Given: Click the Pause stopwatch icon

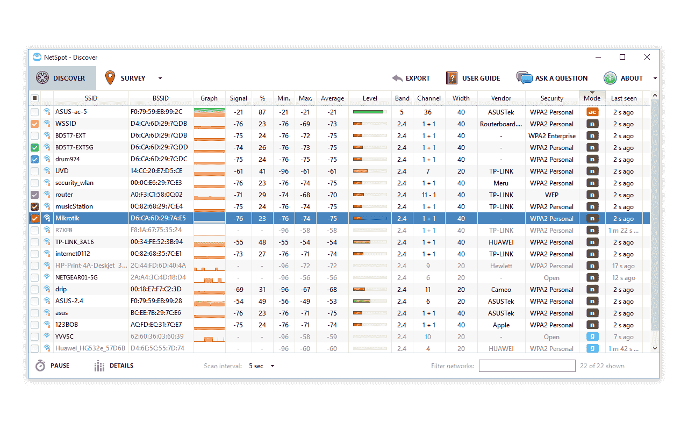Looking at the screenshot, I should tap(40, 365).
